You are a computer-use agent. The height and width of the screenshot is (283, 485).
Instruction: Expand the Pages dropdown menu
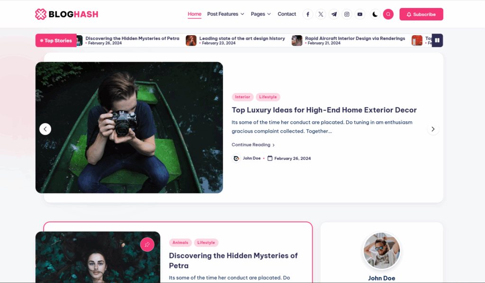tap(261, 14)
